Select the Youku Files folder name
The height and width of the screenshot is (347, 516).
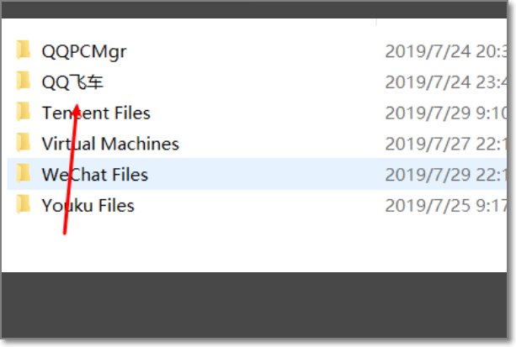point(88,205)
